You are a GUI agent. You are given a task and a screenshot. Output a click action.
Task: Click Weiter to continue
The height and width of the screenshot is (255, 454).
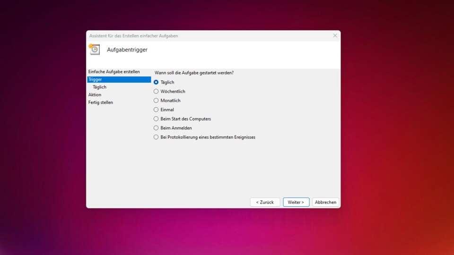(296, 202)
